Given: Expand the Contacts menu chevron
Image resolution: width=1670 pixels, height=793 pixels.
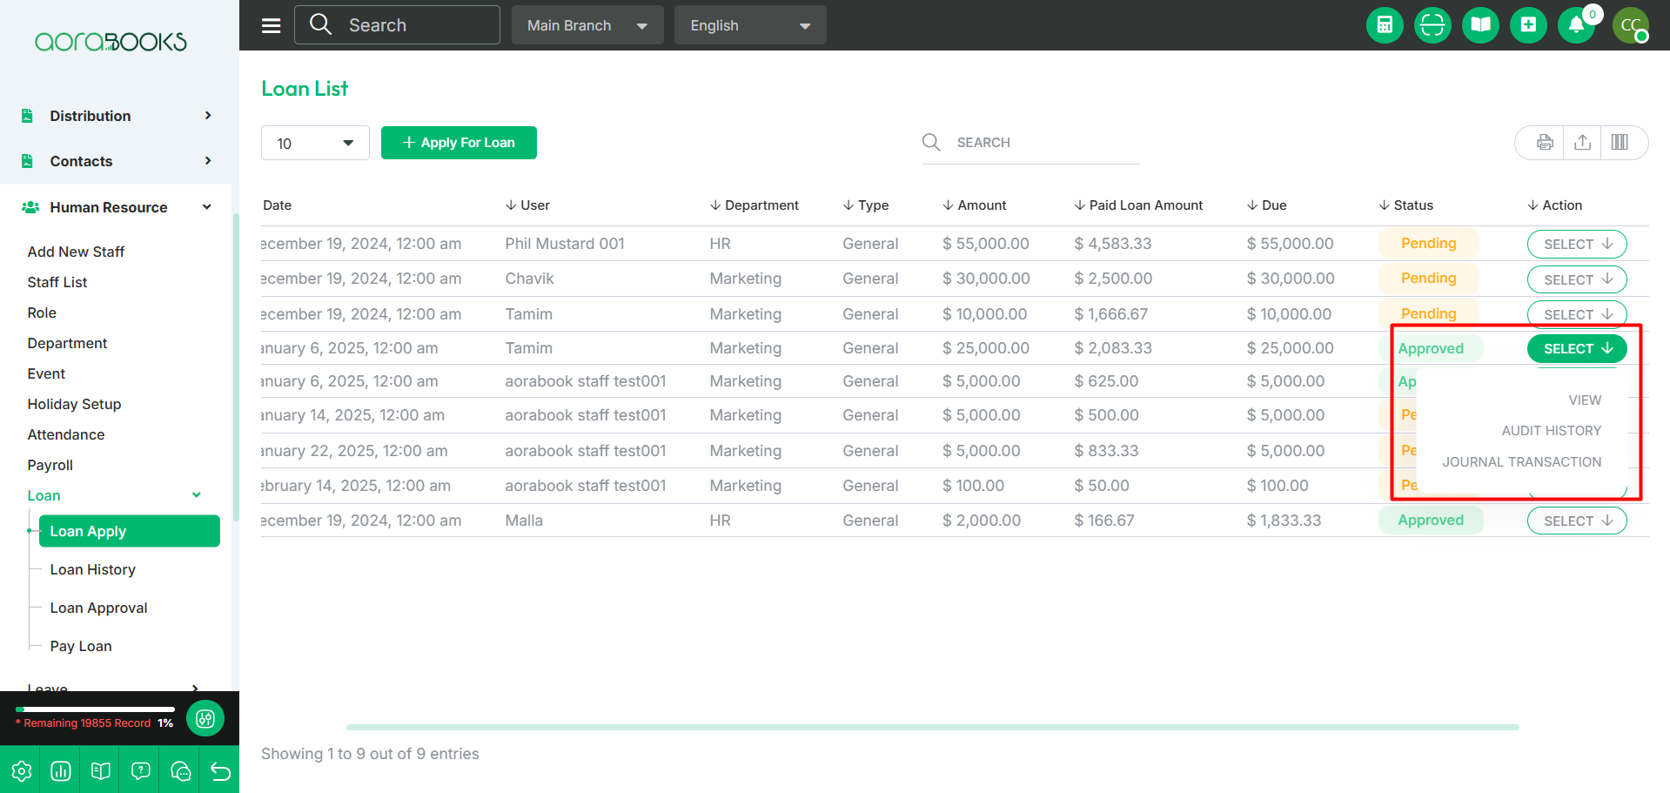Looking at the screenshot, I should [208, 161].
